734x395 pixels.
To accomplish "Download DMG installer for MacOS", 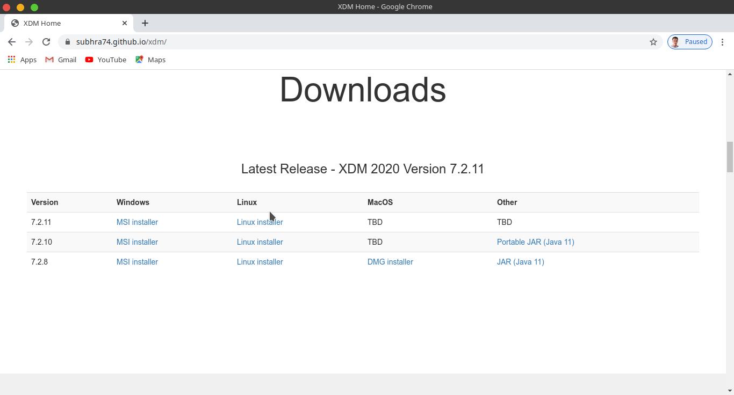I will (x=390, y=262).
